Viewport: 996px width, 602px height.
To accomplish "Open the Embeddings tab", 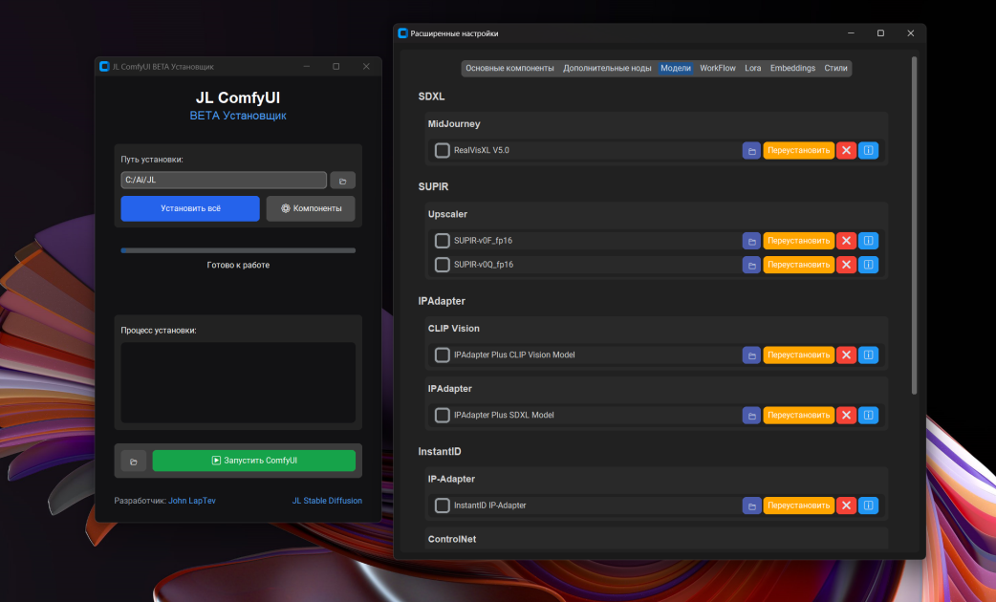I will tap(792, 68).
